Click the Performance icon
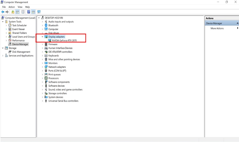239x142 pixels. pyautogui.click(x=10, y=40)
